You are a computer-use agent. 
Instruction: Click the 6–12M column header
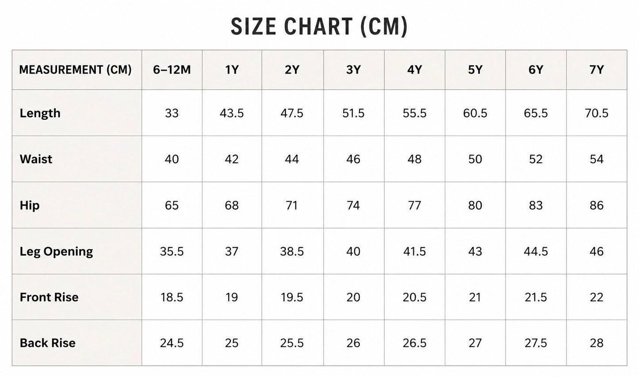(x=172, y=70)
